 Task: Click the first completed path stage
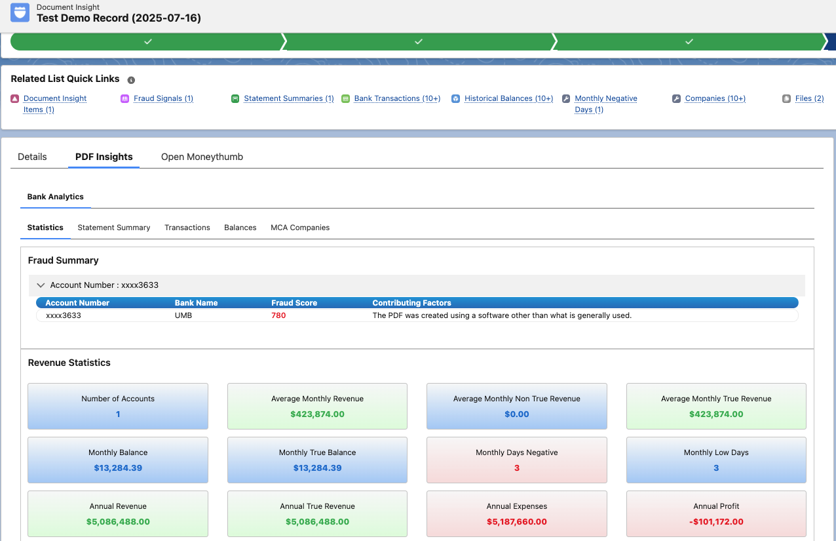click(148, 41)
